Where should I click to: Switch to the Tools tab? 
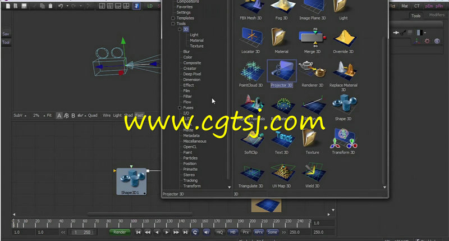pyautogui.click(x=416, y=16)
